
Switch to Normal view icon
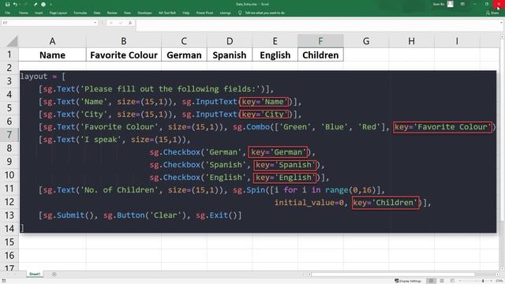point(431,281)
